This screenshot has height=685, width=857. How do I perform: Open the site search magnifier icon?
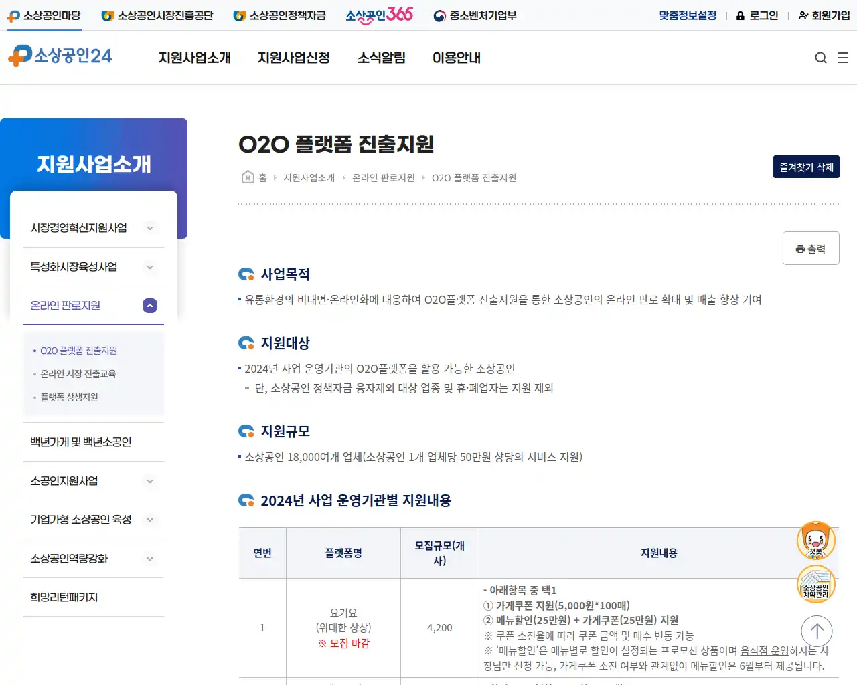(x=821, y=58)
